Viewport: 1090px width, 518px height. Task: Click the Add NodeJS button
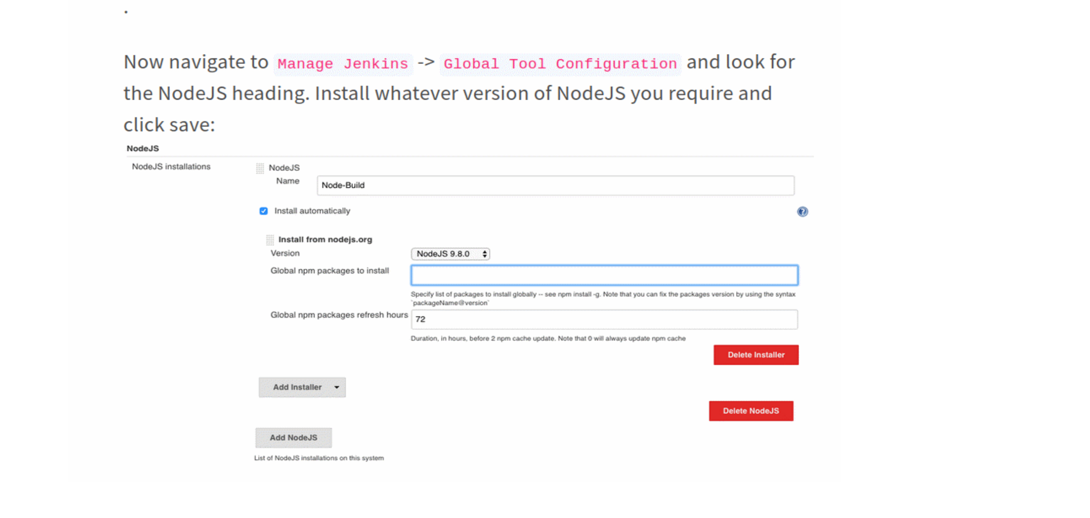pos(293,437)
